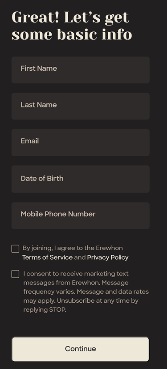
Task: Click the "replying STOP." text line
Action: [45, 310]
